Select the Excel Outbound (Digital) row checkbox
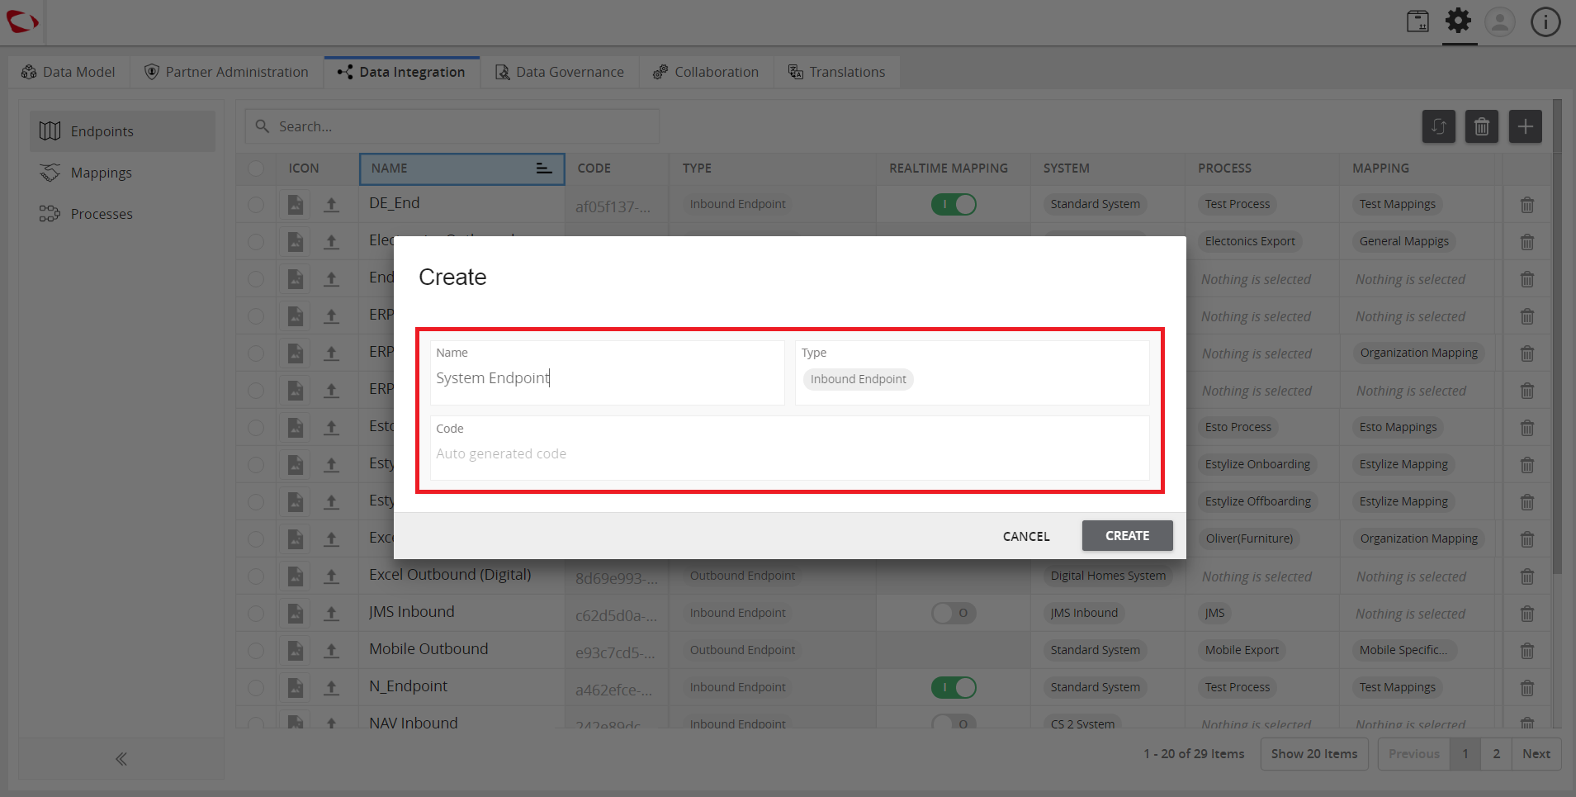This screenshot has height=797, width=1576. [x=256, y=576]
